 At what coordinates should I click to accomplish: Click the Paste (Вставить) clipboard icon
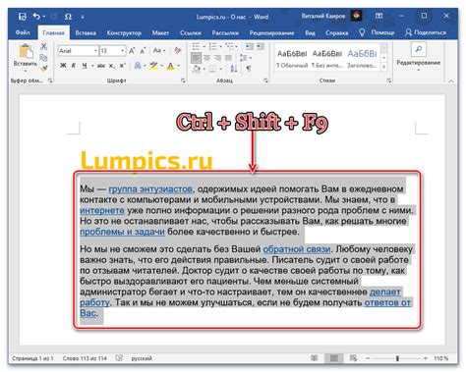[x=26, y=52]
